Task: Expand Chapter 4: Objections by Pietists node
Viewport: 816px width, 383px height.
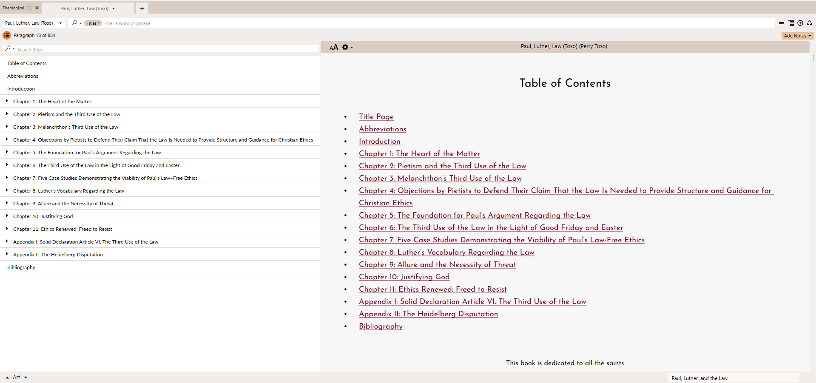Action: [x=7, y=139]
